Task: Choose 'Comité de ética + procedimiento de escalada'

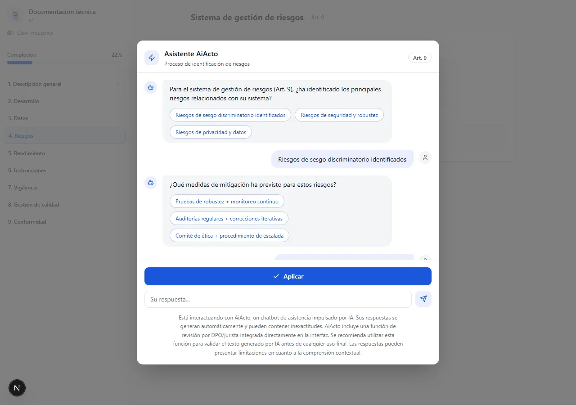Action: point(229,235)
